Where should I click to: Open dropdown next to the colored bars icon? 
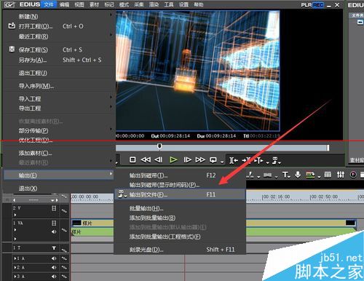pos(319,177)
